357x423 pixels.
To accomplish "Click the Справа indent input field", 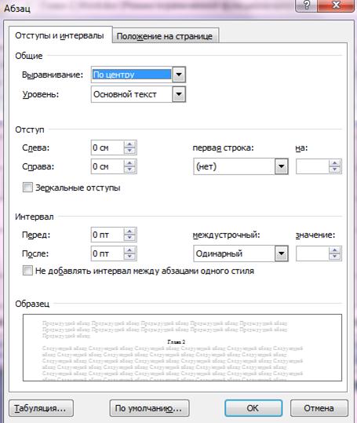I will [x=107, y=166].
